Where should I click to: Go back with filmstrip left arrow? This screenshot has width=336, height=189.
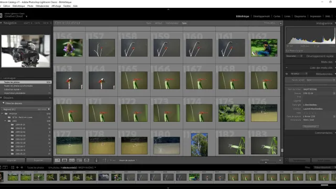pos(17,167)
